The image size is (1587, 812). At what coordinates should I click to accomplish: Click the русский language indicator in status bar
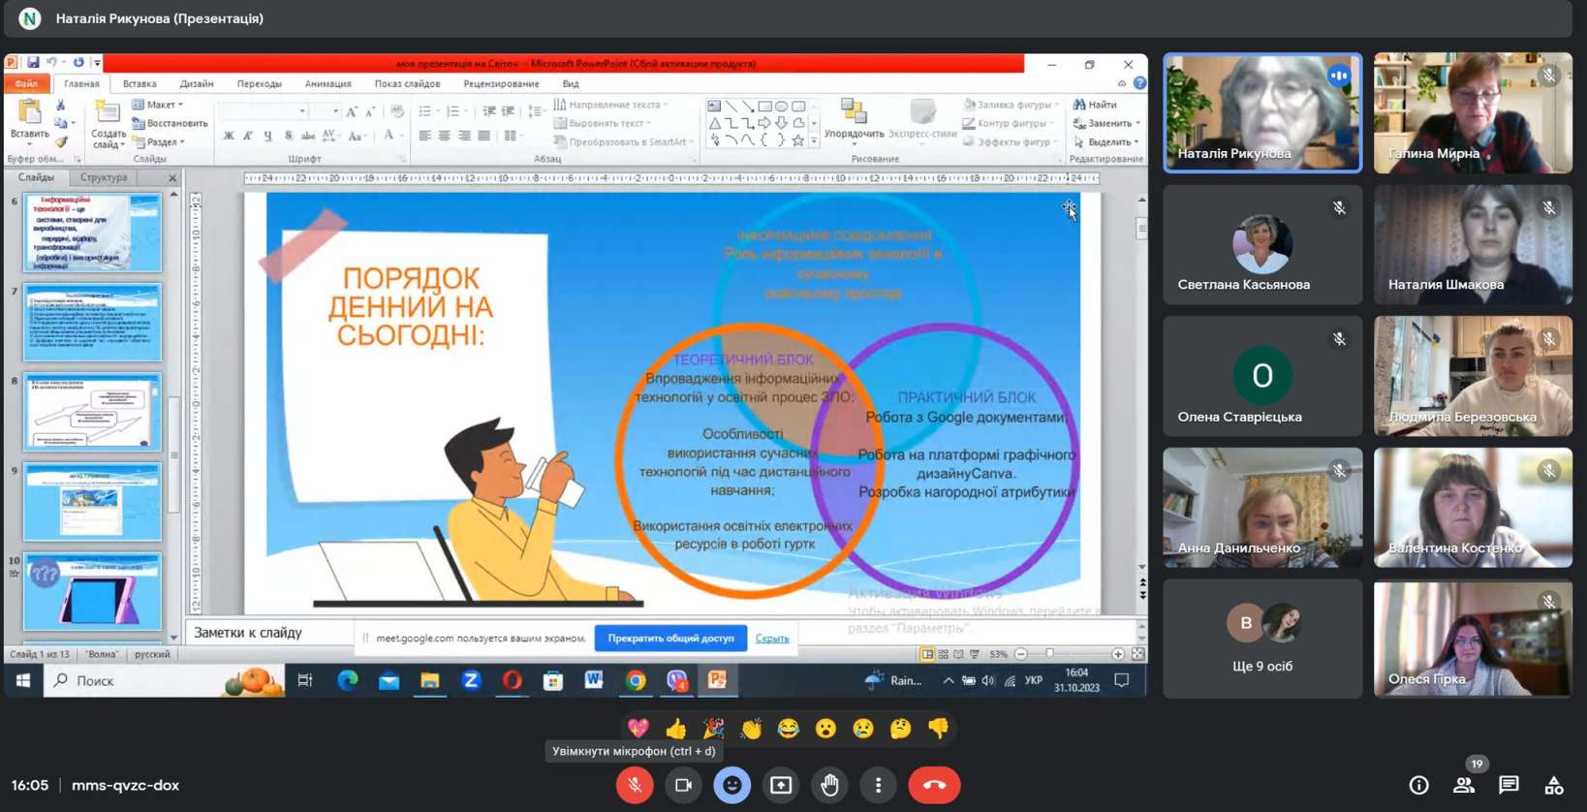coord(152,654)
